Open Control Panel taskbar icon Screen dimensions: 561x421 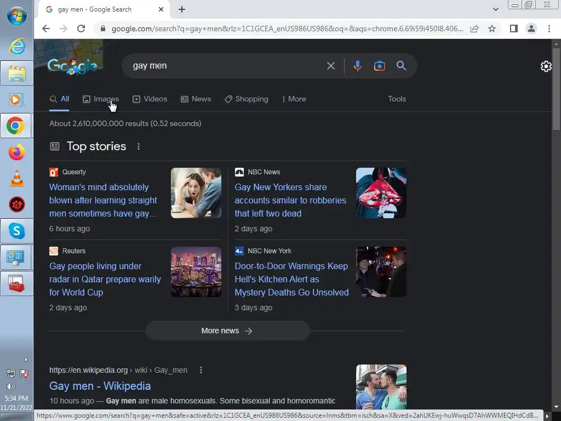tap(17, 257)
